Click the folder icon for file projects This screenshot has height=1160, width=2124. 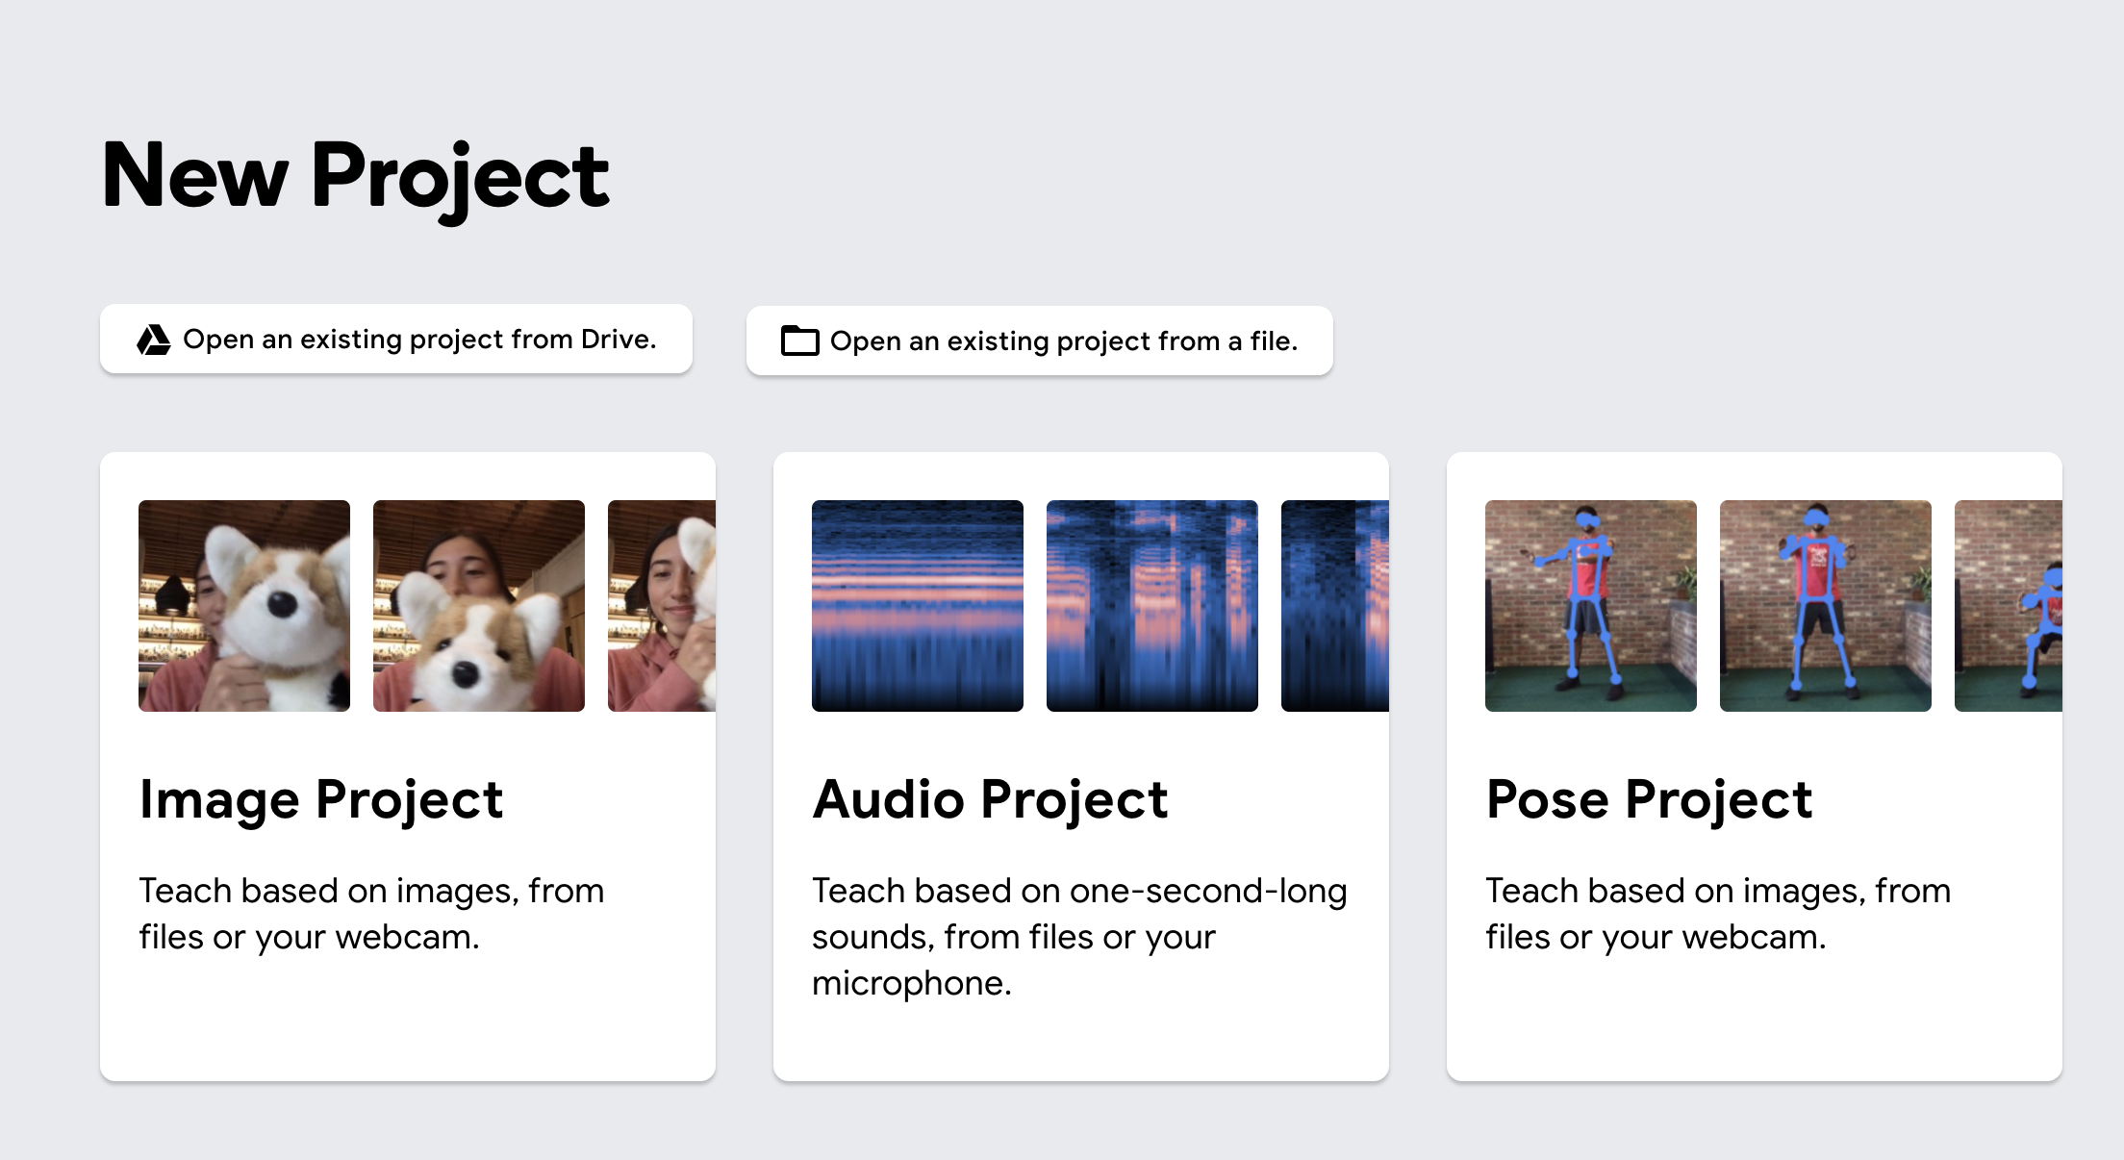coord(799,340)
